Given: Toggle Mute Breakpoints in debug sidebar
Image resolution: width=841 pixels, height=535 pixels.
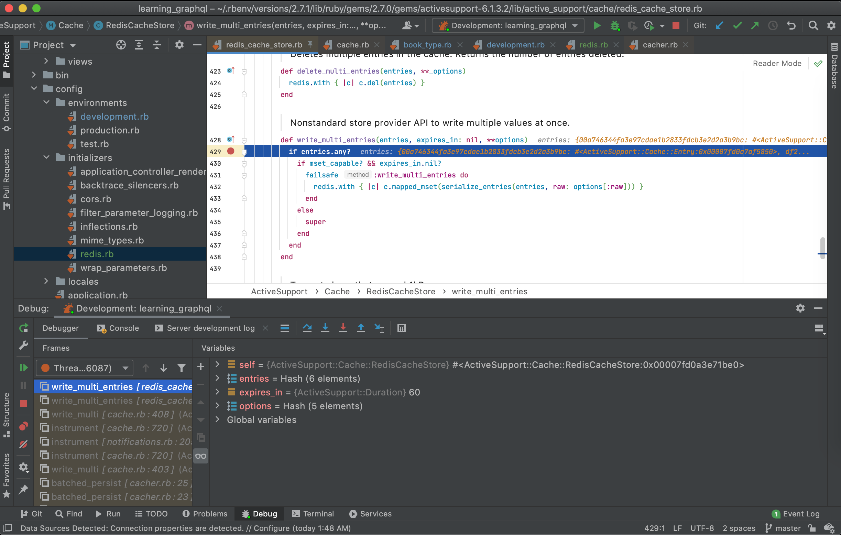Looking at the screenshot, I should tap(23, 444).
